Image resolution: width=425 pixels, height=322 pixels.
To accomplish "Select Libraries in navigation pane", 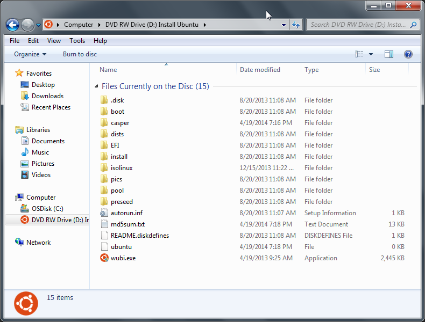I will pyautogui.click(x=38, y=130).
